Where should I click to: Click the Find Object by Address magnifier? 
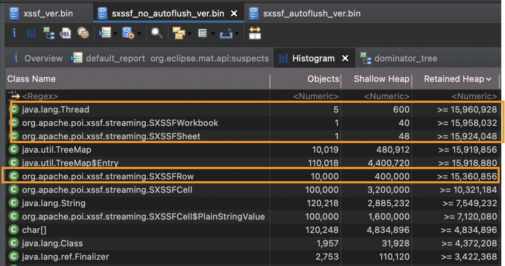click(156, 33)
